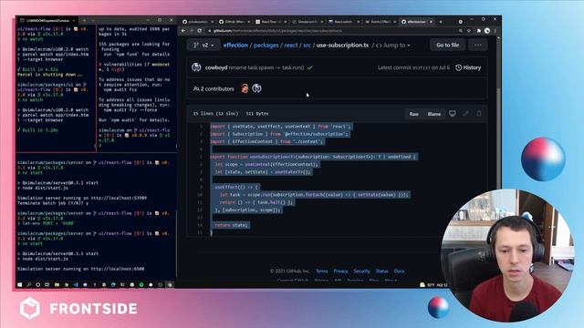Open the v2 branch selector dropdown

[x=203, y=45]
